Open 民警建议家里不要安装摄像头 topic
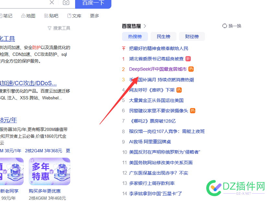 click(159, 111)
